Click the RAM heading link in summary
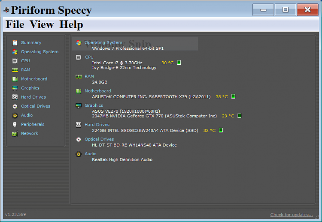 [x=89, y=76]
